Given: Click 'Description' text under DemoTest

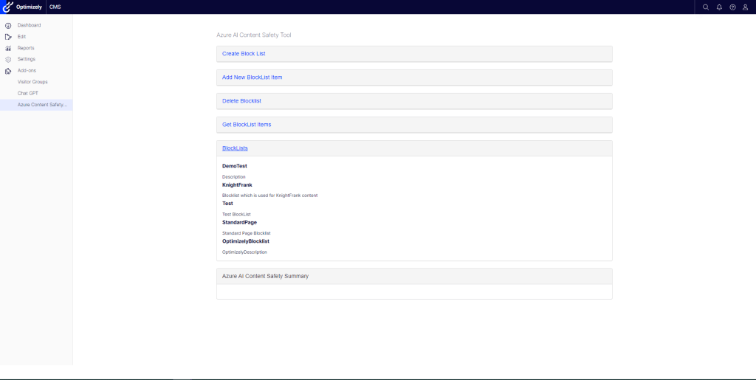Looking at the screenshot, I should (233, 177).
